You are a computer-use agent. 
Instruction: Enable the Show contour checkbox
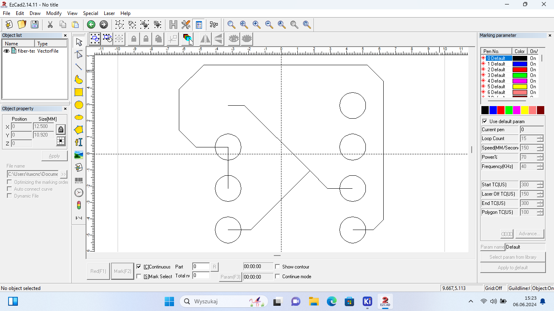point(277,267)
